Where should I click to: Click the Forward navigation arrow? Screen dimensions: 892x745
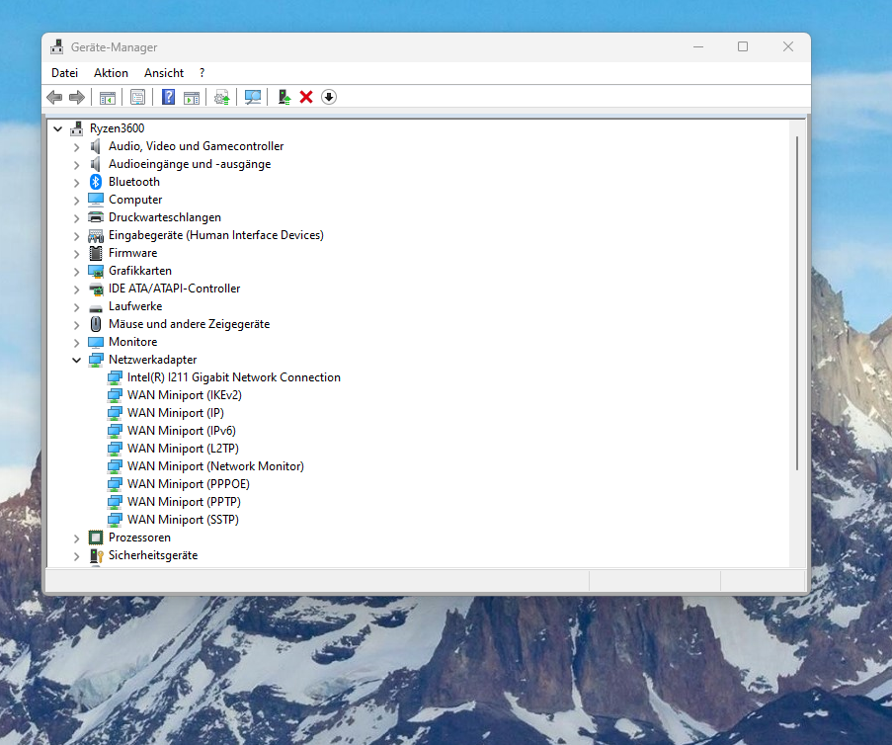pyautogui.click(x=78, y=96)
